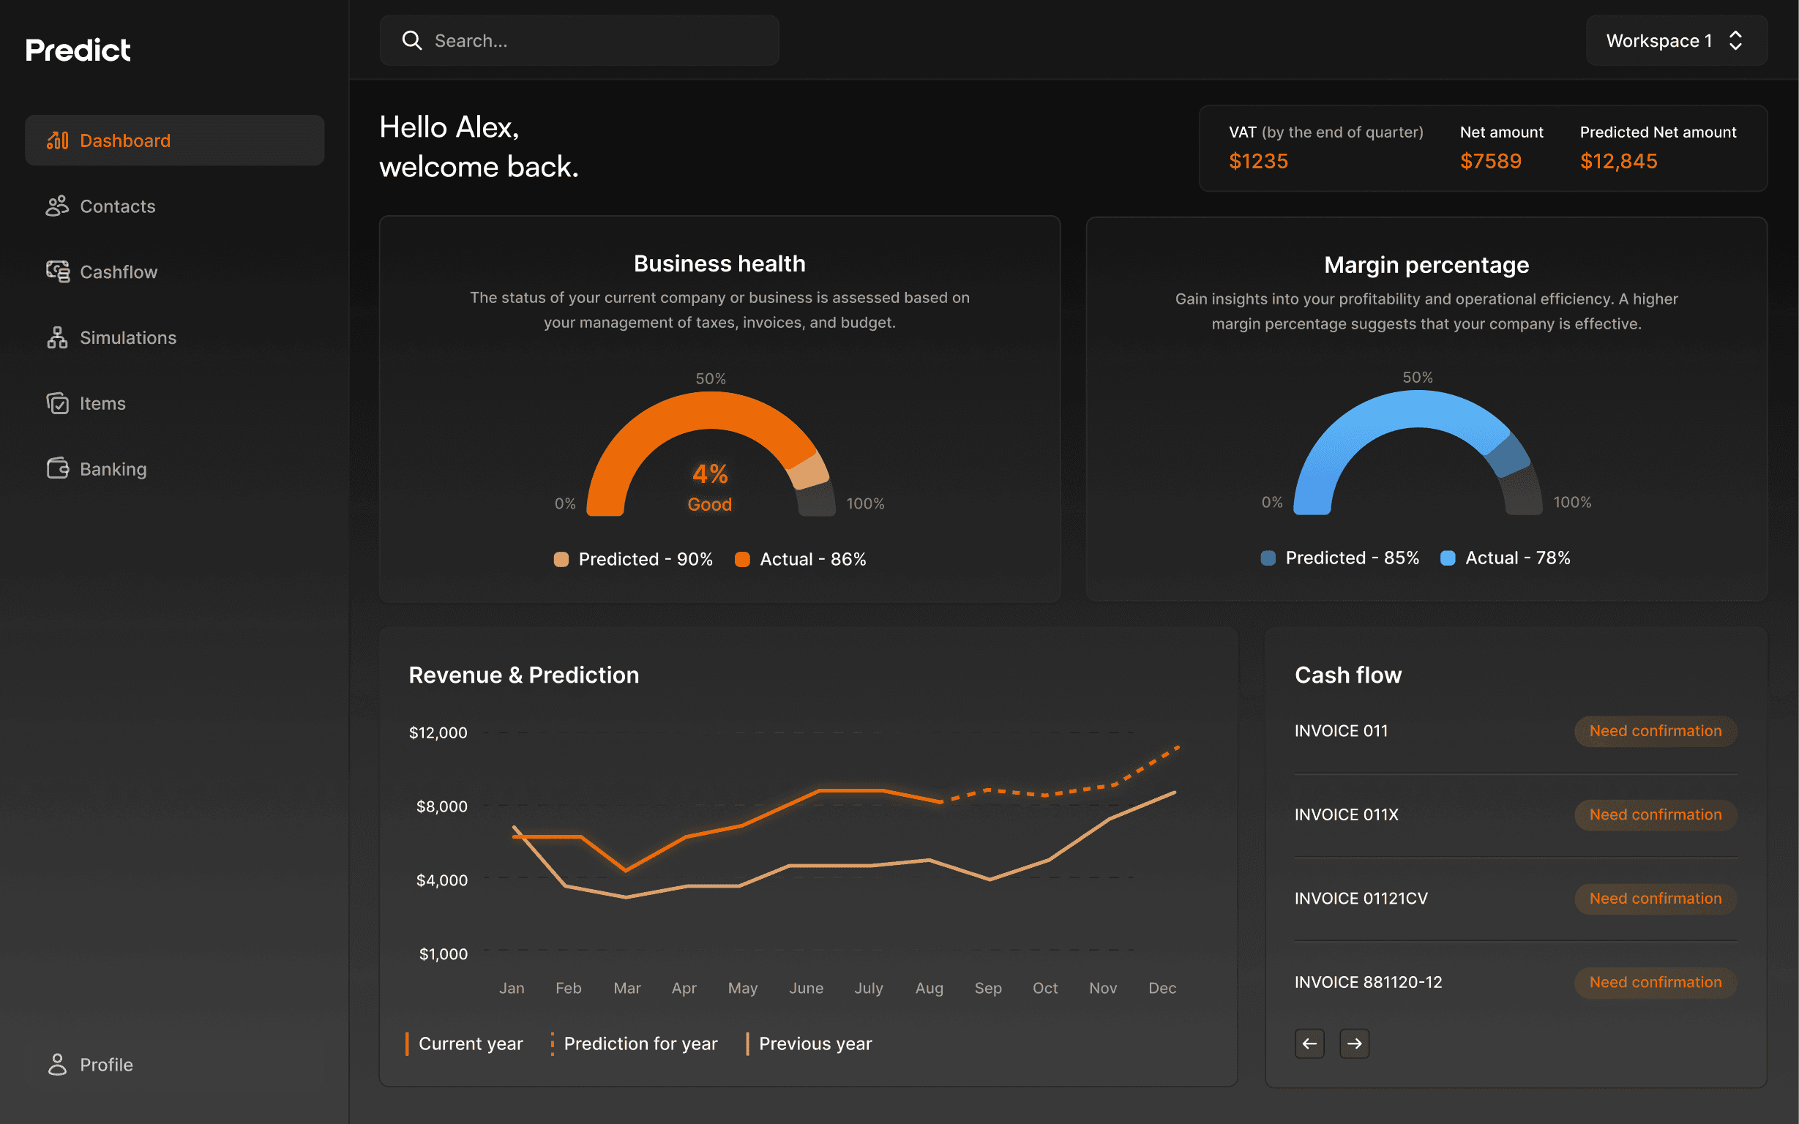Click the search magnifier icon
This screenshot has width=1799, height=1124.
412,40
